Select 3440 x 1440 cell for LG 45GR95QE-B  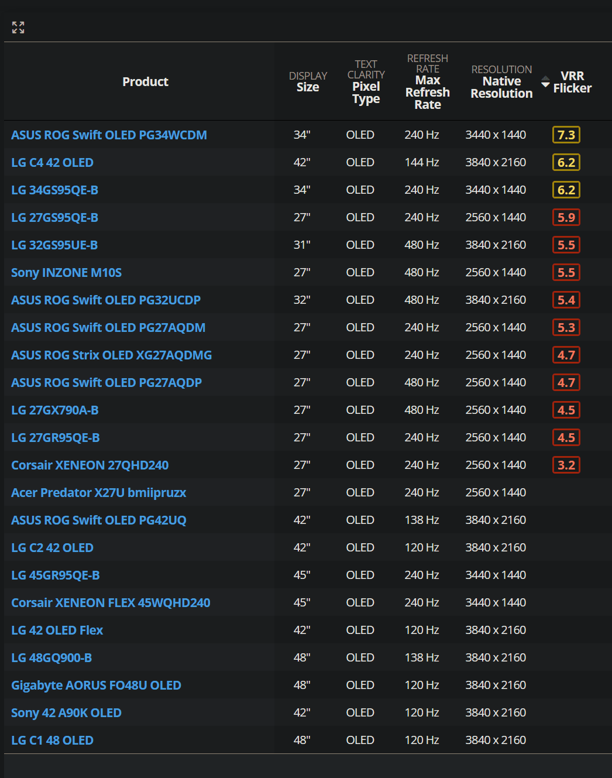point(496,575)
